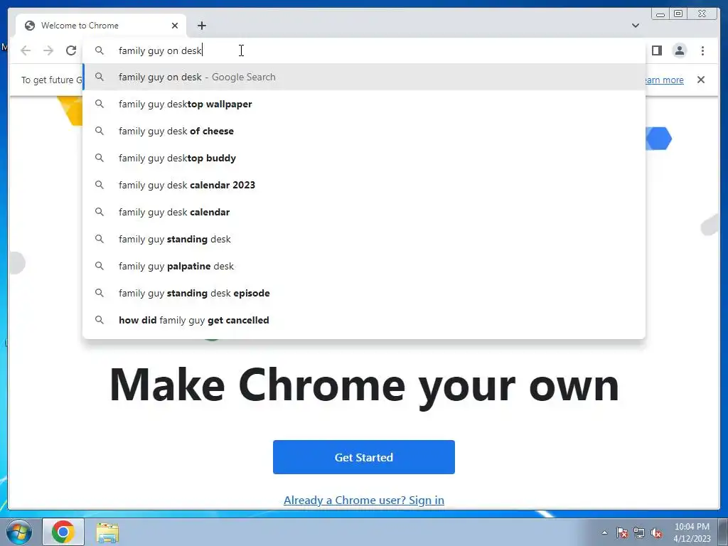Open Windows Explorer from the taskbar

tap(107, 532)
